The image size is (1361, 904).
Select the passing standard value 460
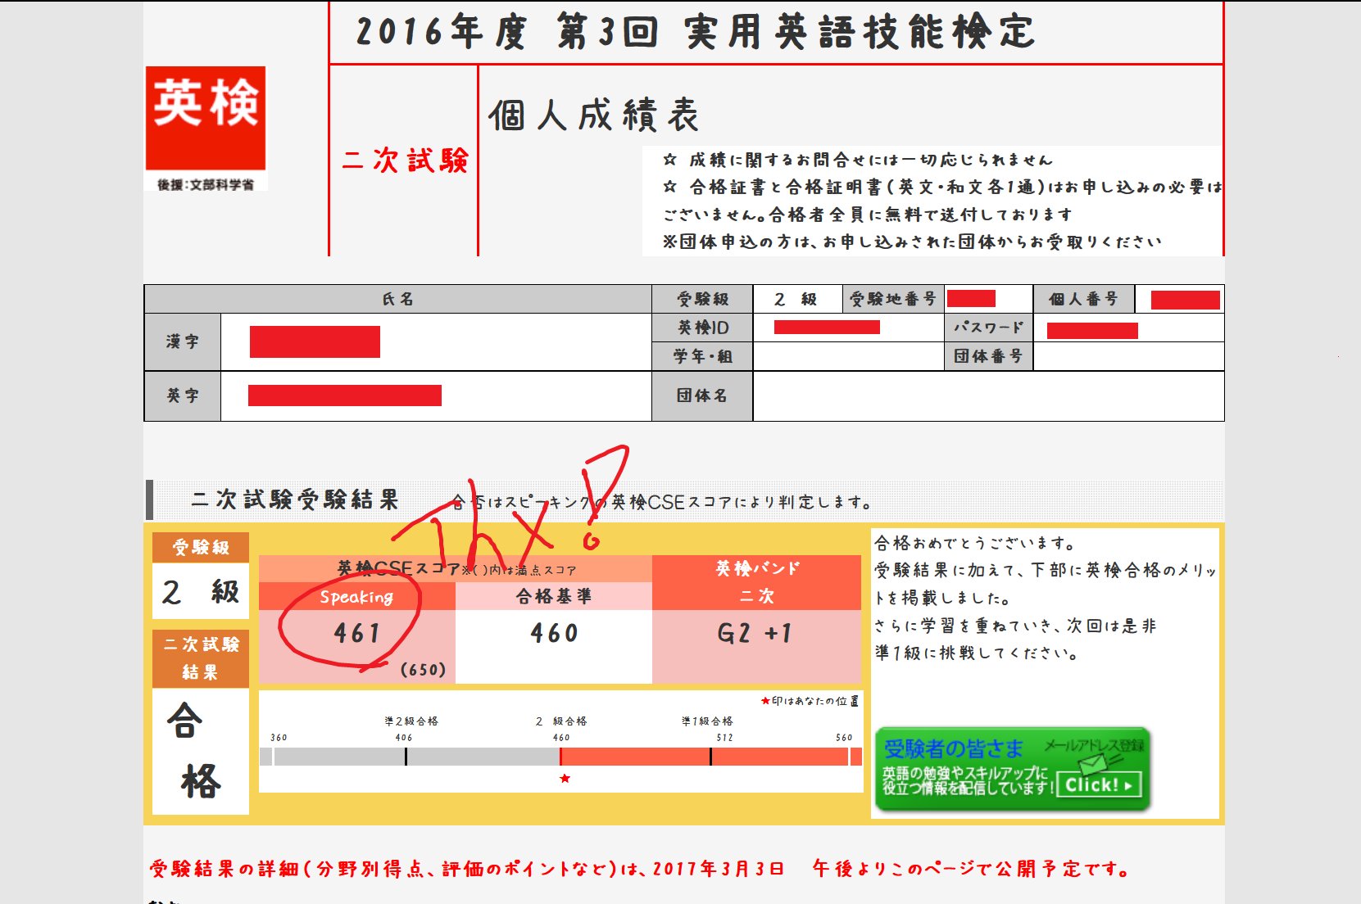coord(554,633)
